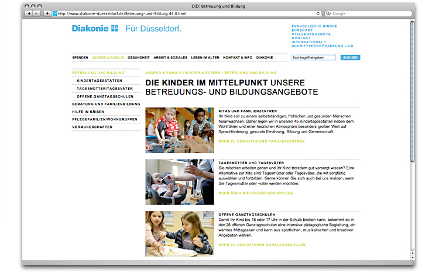
Task: Click the browser back arrow button
Action: coord(29,13)
